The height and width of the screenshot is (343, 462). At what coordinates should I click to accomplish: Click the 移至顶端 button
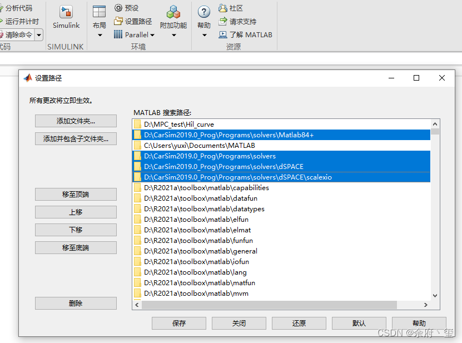tap(76, 194)
